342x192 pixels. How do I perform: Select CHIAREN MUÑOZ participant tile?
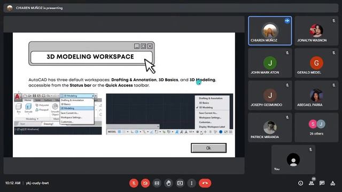(270, 31)
